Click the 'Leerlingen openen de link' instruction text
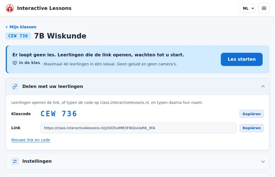The height and width of the screenshot is (177, 275). (x=107, y=103)
